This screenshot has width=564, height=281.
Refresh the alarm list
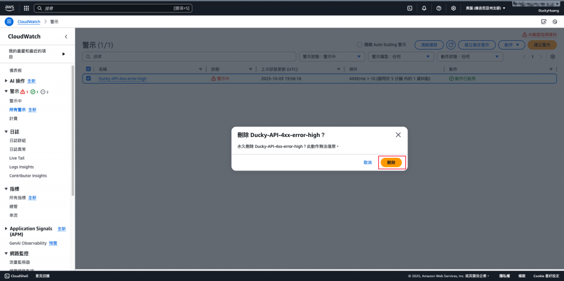451,45
